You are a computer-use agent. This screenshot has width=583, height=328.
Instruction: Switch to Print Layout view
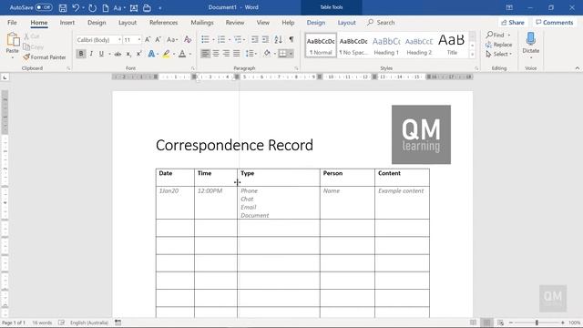486,323
